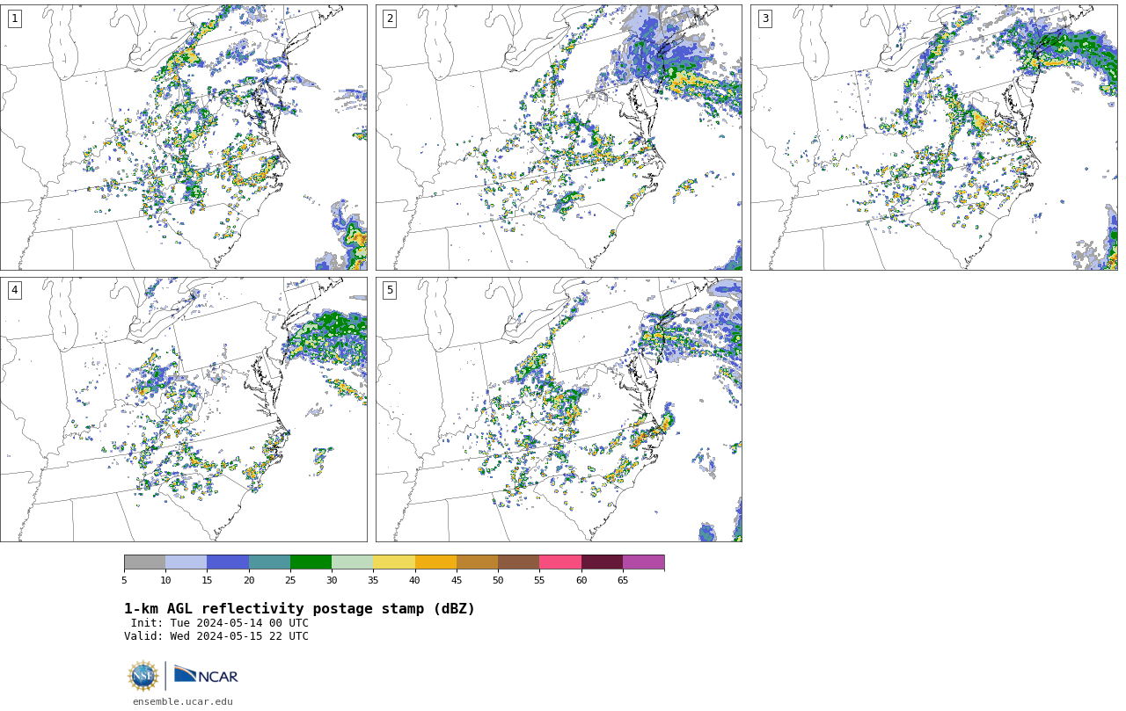Click the member number 3 label box
Image resolution: width=1126 pixels, height=711 pixels.
765,18
